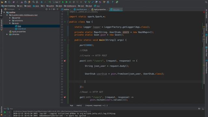Click the Run with Coverage icon
The width and height of the screenshot is (208, 117).
[70, 2]
